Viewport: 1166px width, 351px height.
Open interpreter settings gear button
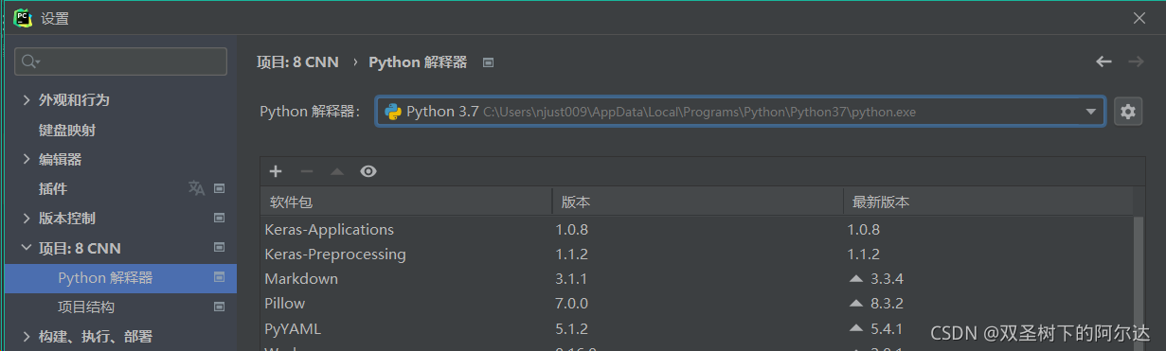tap(1127, 112)
